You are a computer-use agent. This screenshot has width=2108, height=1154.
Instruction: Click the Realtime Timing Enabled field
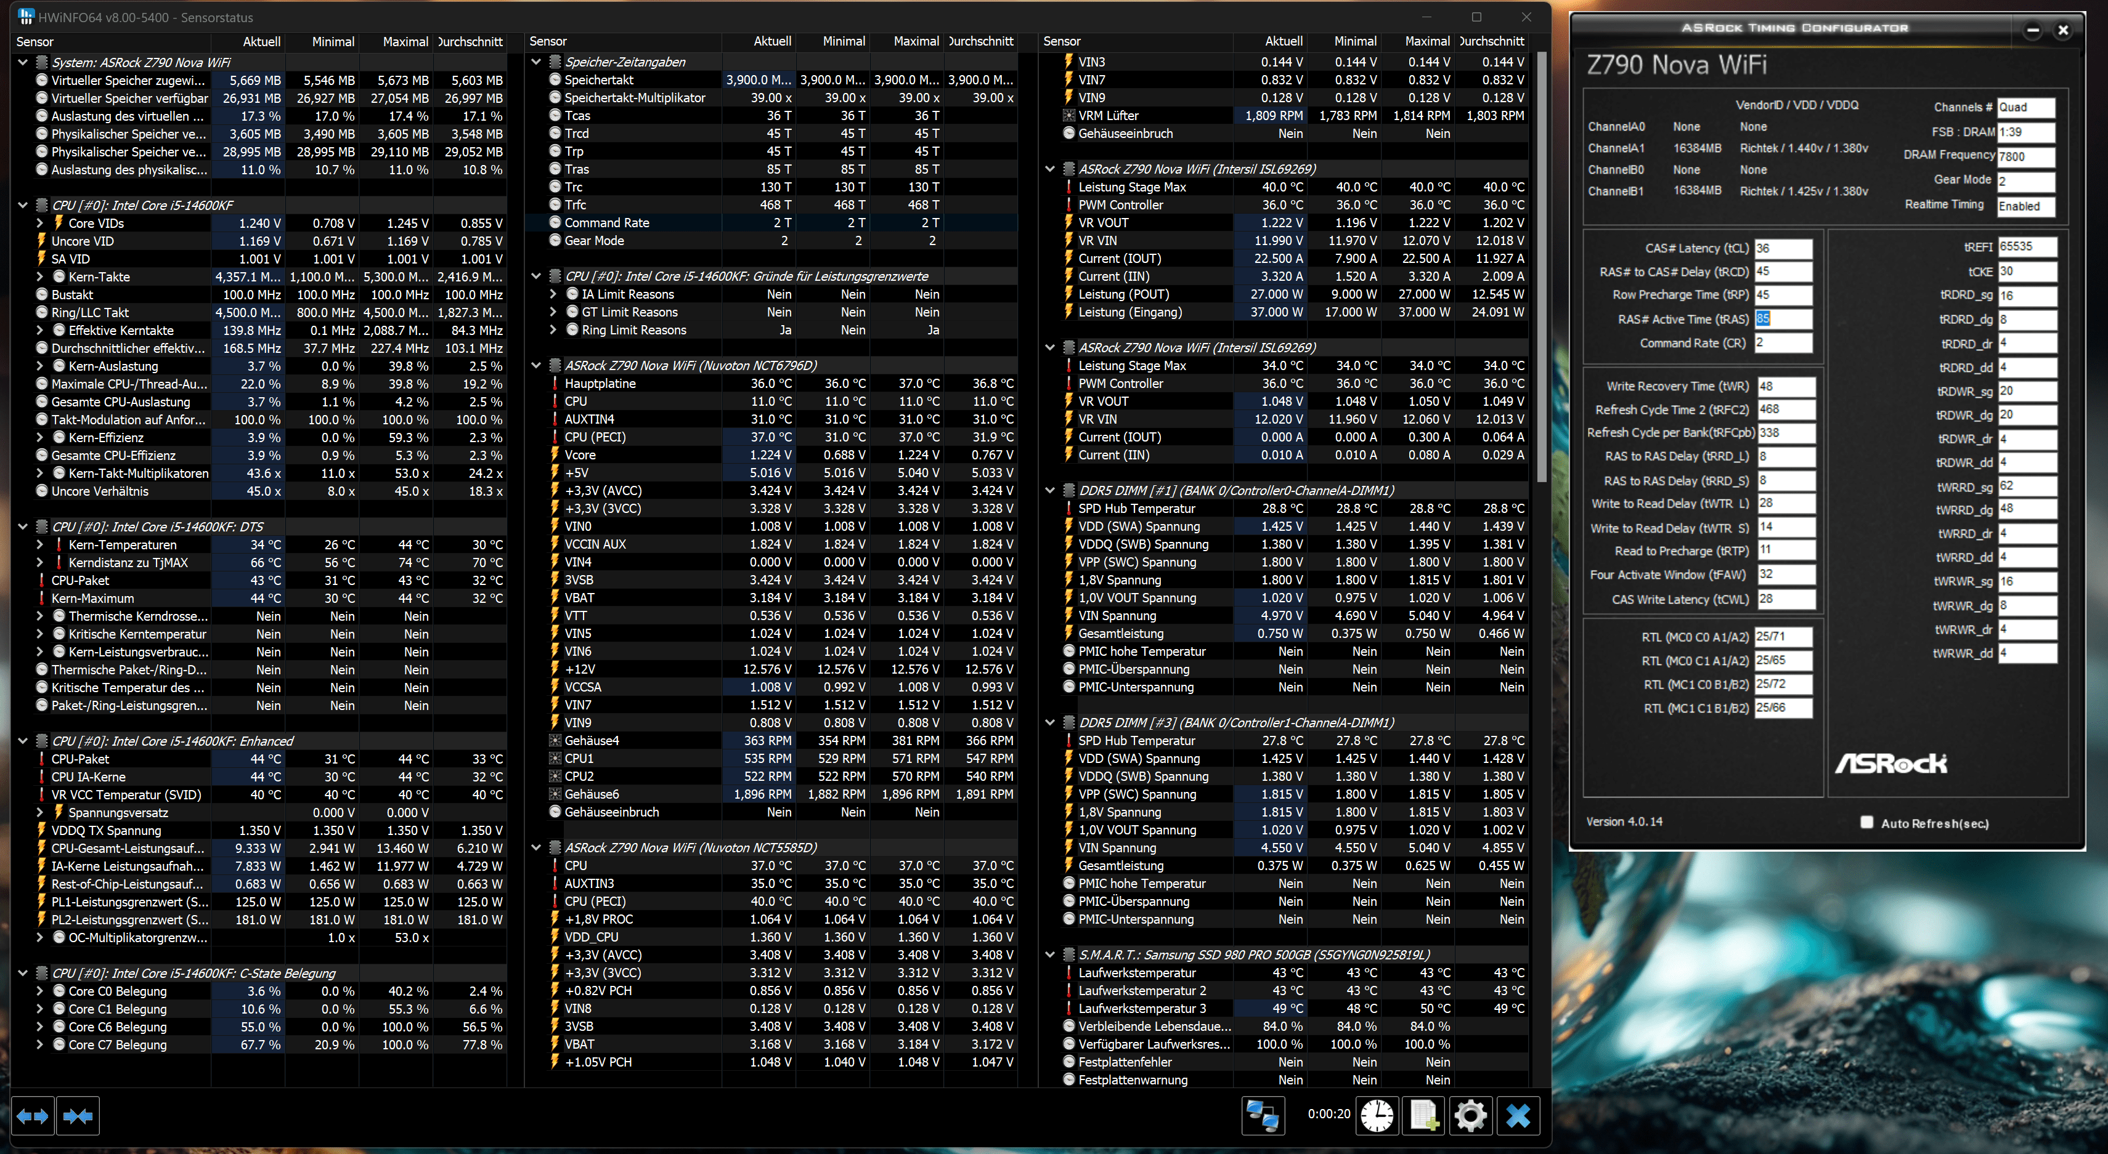tap(2025, 206)
